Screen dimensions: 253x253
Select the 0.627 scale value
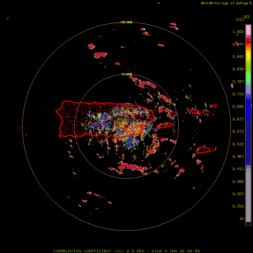tap(238, 119)
